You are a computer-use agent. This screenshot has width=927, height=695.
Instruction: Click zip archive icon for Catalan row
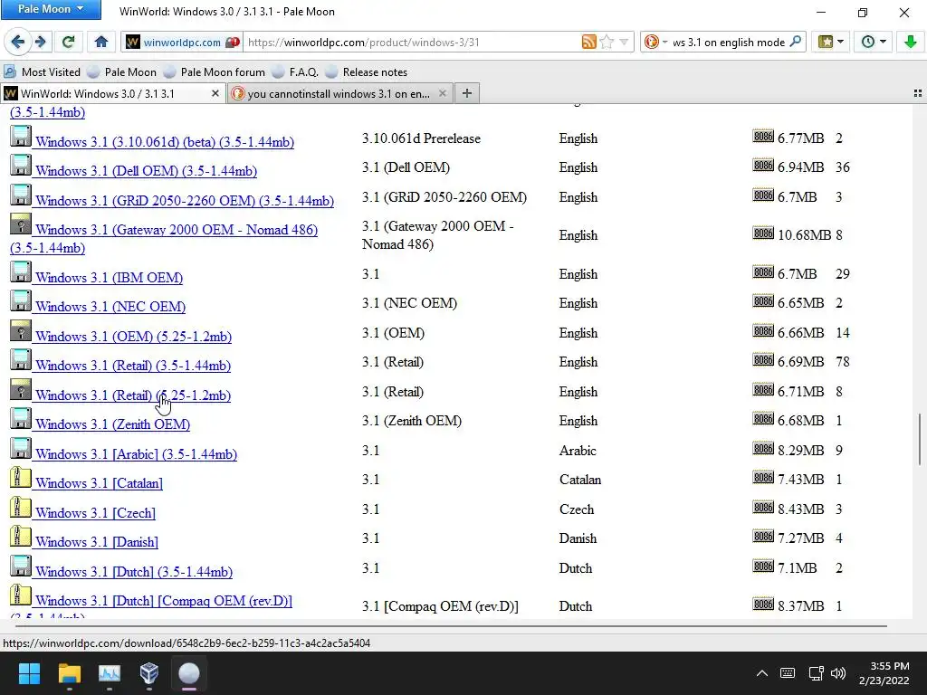pos(21,477)
